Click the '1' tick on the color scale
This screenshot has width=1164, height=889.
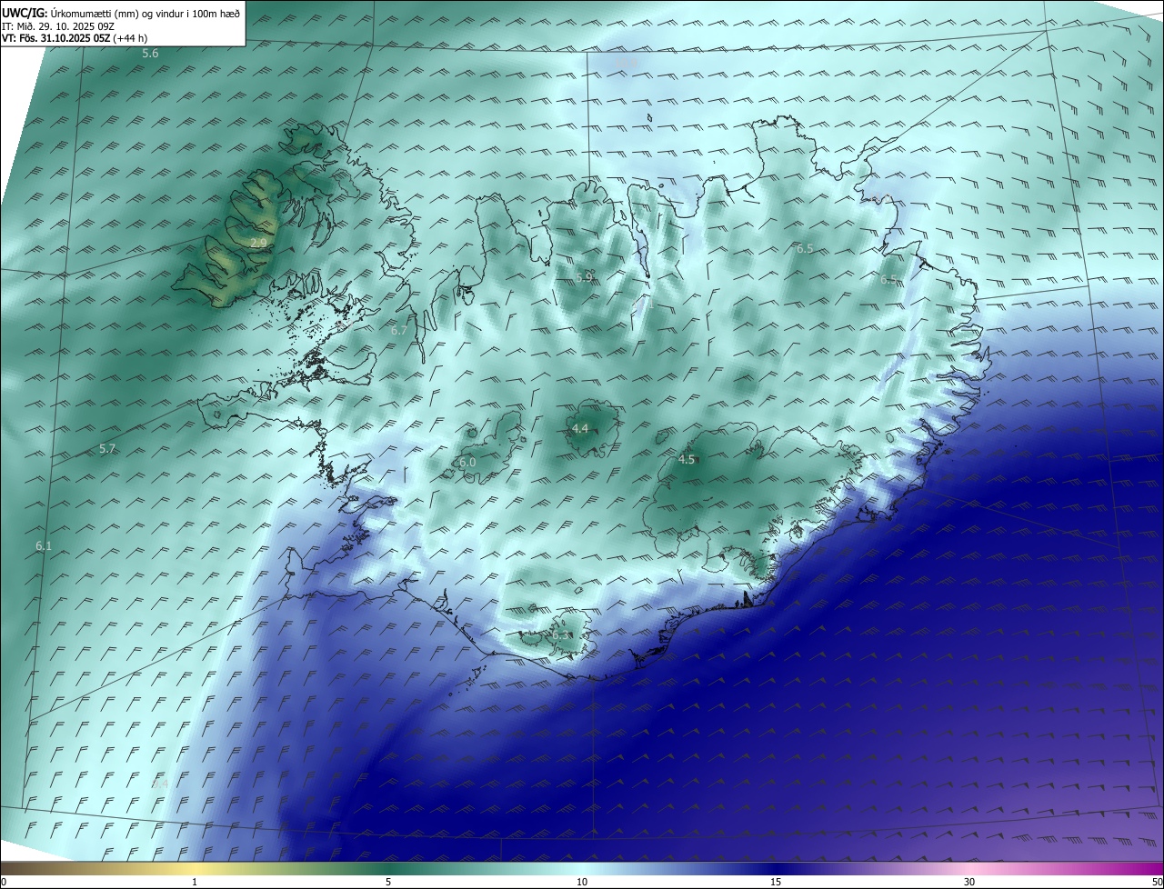tap(195, 882)
